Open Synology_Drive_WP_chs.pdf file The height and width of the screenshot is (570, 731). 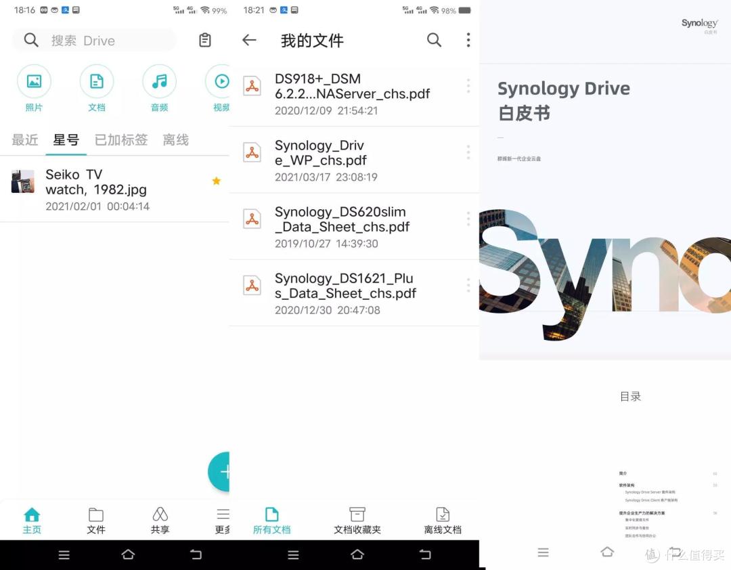(x=354, y=160)
